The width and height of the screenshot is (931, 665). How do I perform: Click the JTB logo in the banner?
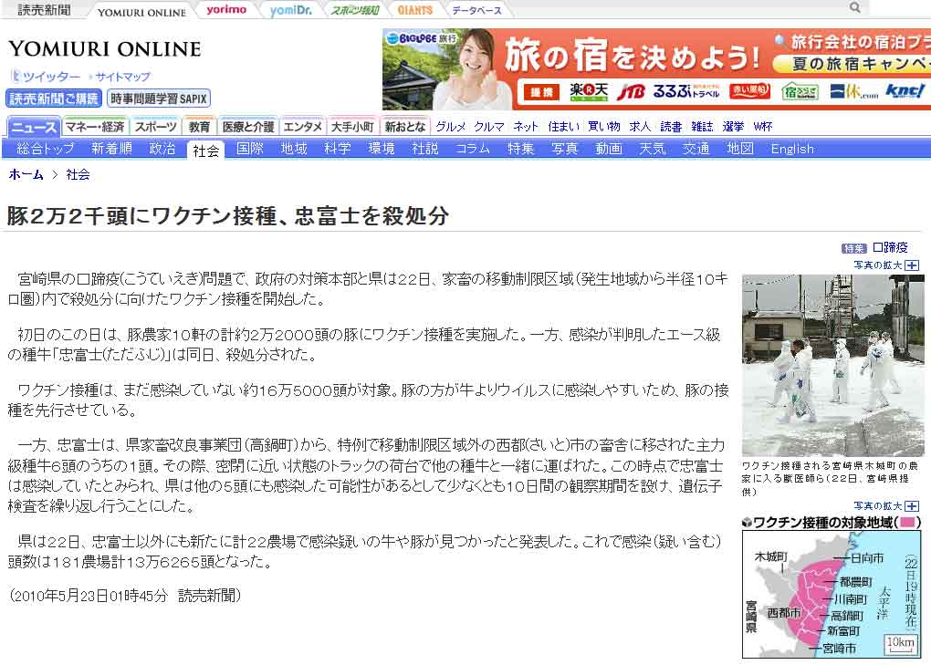[x=631, y=91]
